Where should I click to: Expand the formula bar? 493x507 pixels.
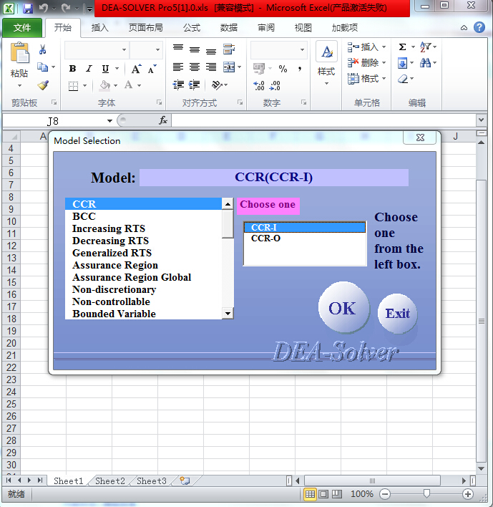[482, 120]
